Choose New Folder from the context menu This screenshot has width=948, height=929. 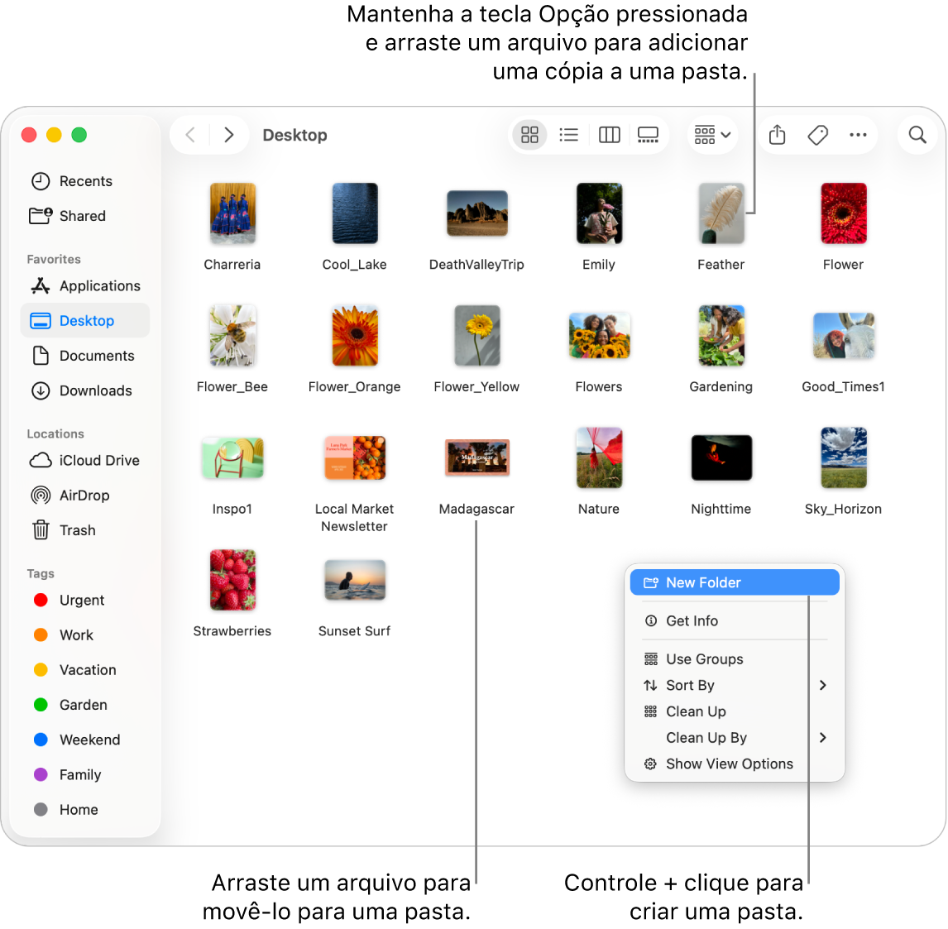click(733, 582)
